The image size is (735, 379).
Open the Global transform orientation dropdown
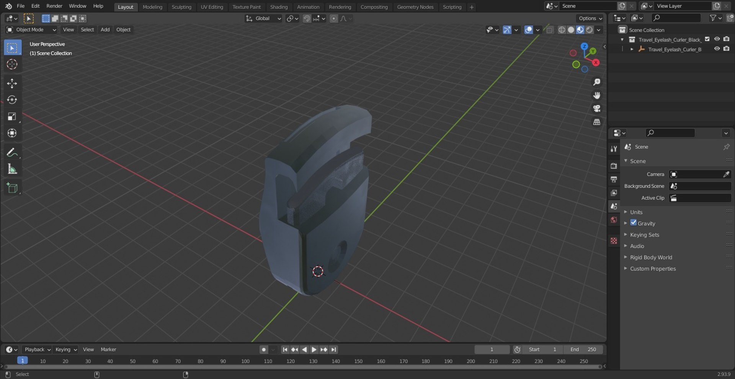click(263, 18)
